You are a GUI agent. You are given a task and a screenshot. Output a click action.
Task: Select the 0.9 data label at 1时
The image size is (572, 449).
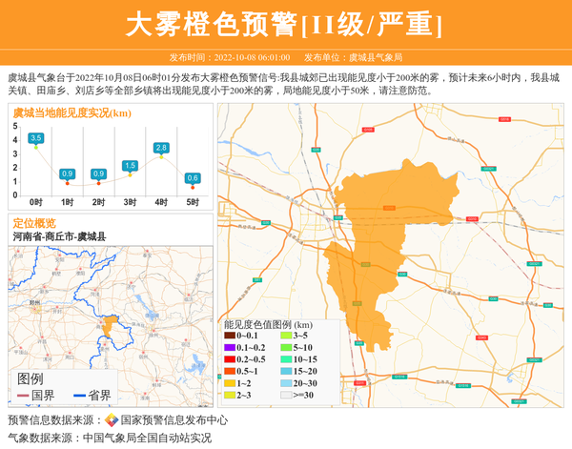tap(67, 173)
